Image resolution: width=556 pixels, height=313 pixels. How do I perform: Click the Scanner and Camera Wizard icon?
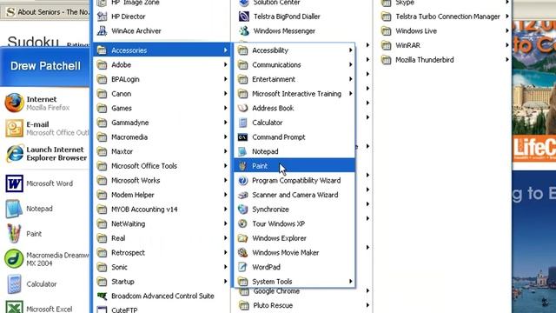click(243, 195)
